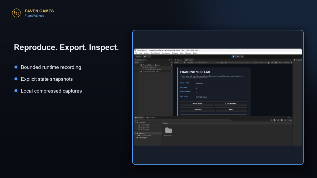Open the Help menu
The height and width of the screenshot is (178, 317).
point(195,53)
